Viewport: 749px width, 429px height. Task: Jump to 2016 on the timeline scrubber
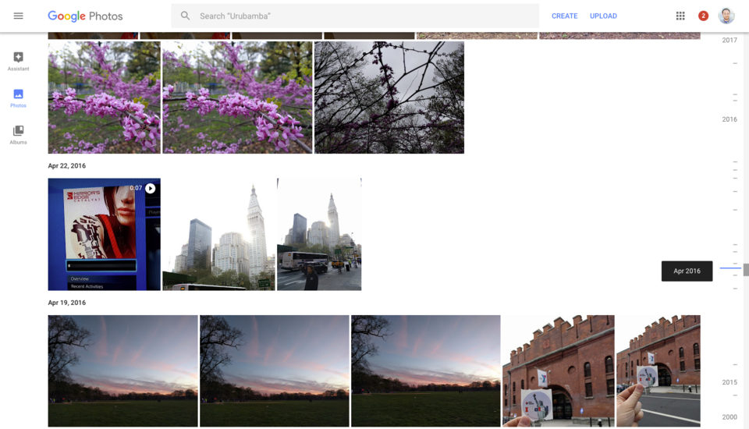point(729,119)
